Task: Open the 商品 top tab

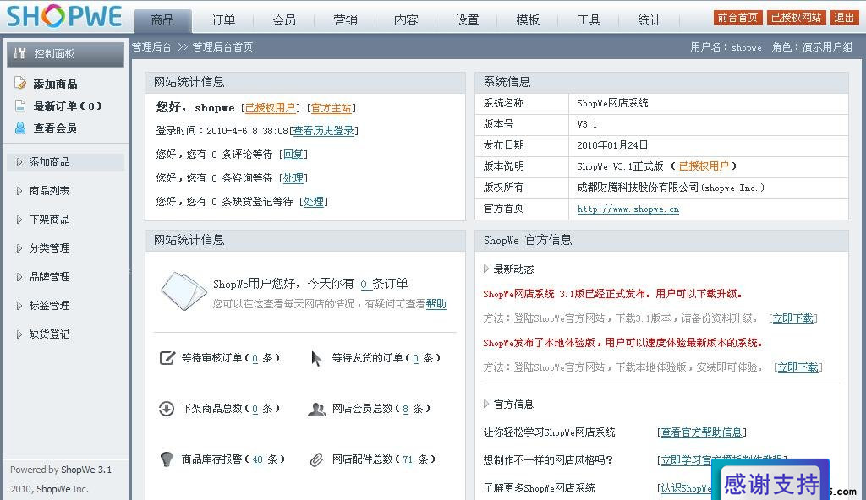Action: click(163, 21)
